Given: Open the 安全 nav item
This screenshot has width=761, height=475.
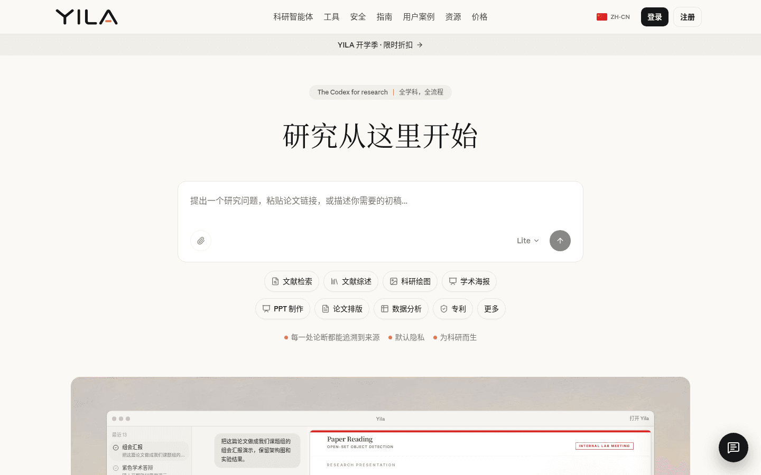Looking at the screenshot, I should (358, 17).
